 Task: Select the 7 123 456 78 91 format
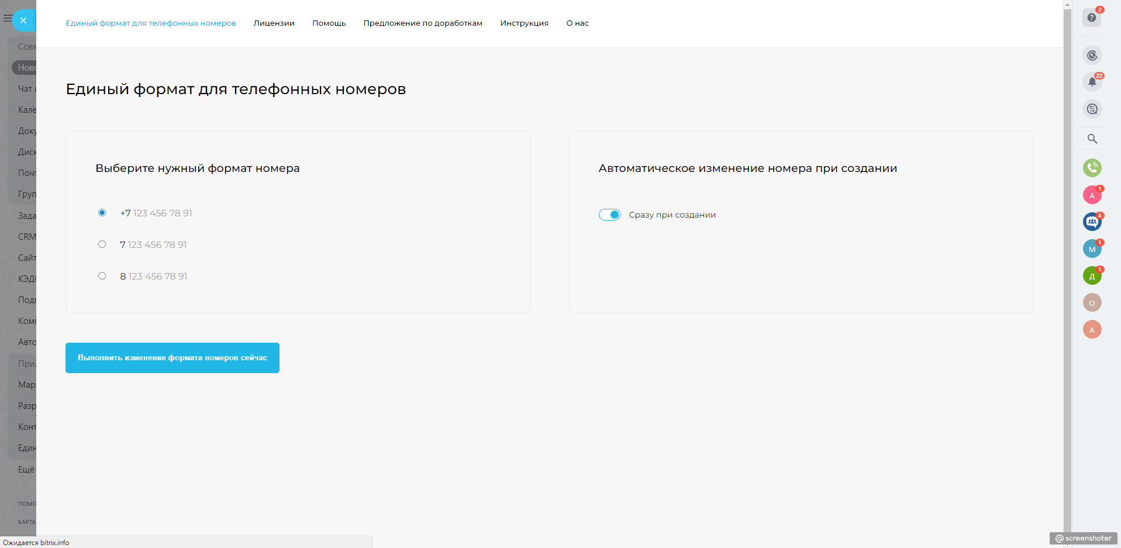tap(102, 244)
